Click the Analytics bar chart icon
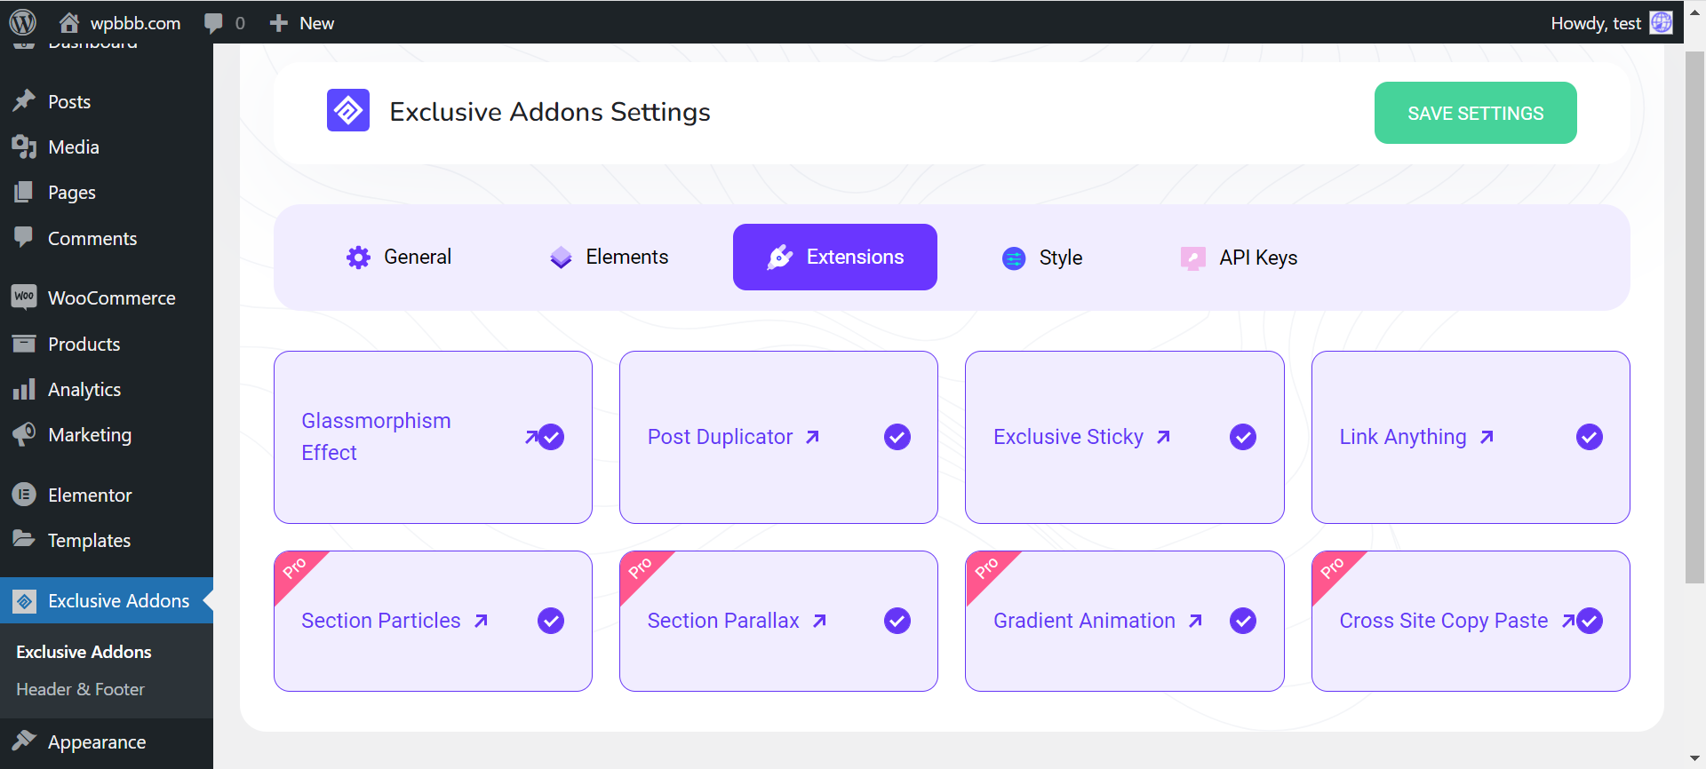 (x=24, y=389)
